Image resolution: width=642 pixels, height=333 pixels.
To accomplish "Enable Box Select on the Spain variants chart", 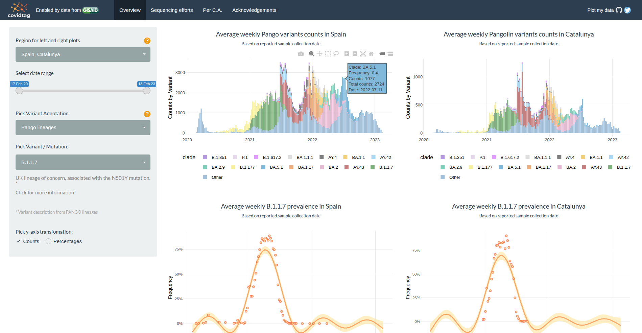I will [x=328, y=53].
